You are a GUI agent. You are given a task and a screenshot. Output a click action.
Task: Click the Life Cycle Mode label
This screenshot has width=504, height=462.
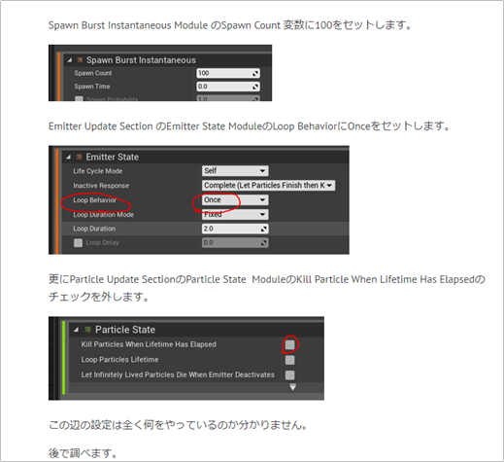pyautogui.click(x=98, y=171)
